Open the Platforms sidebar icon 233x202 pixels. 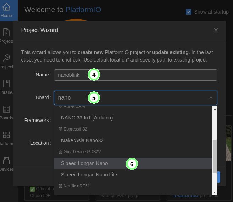tap(6, 138)
